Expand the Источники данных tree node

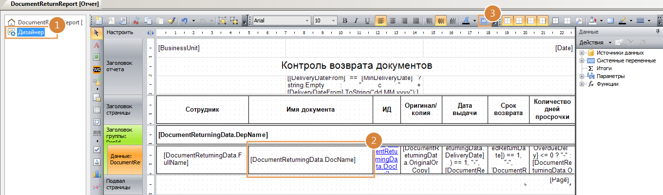coord(582,53)
